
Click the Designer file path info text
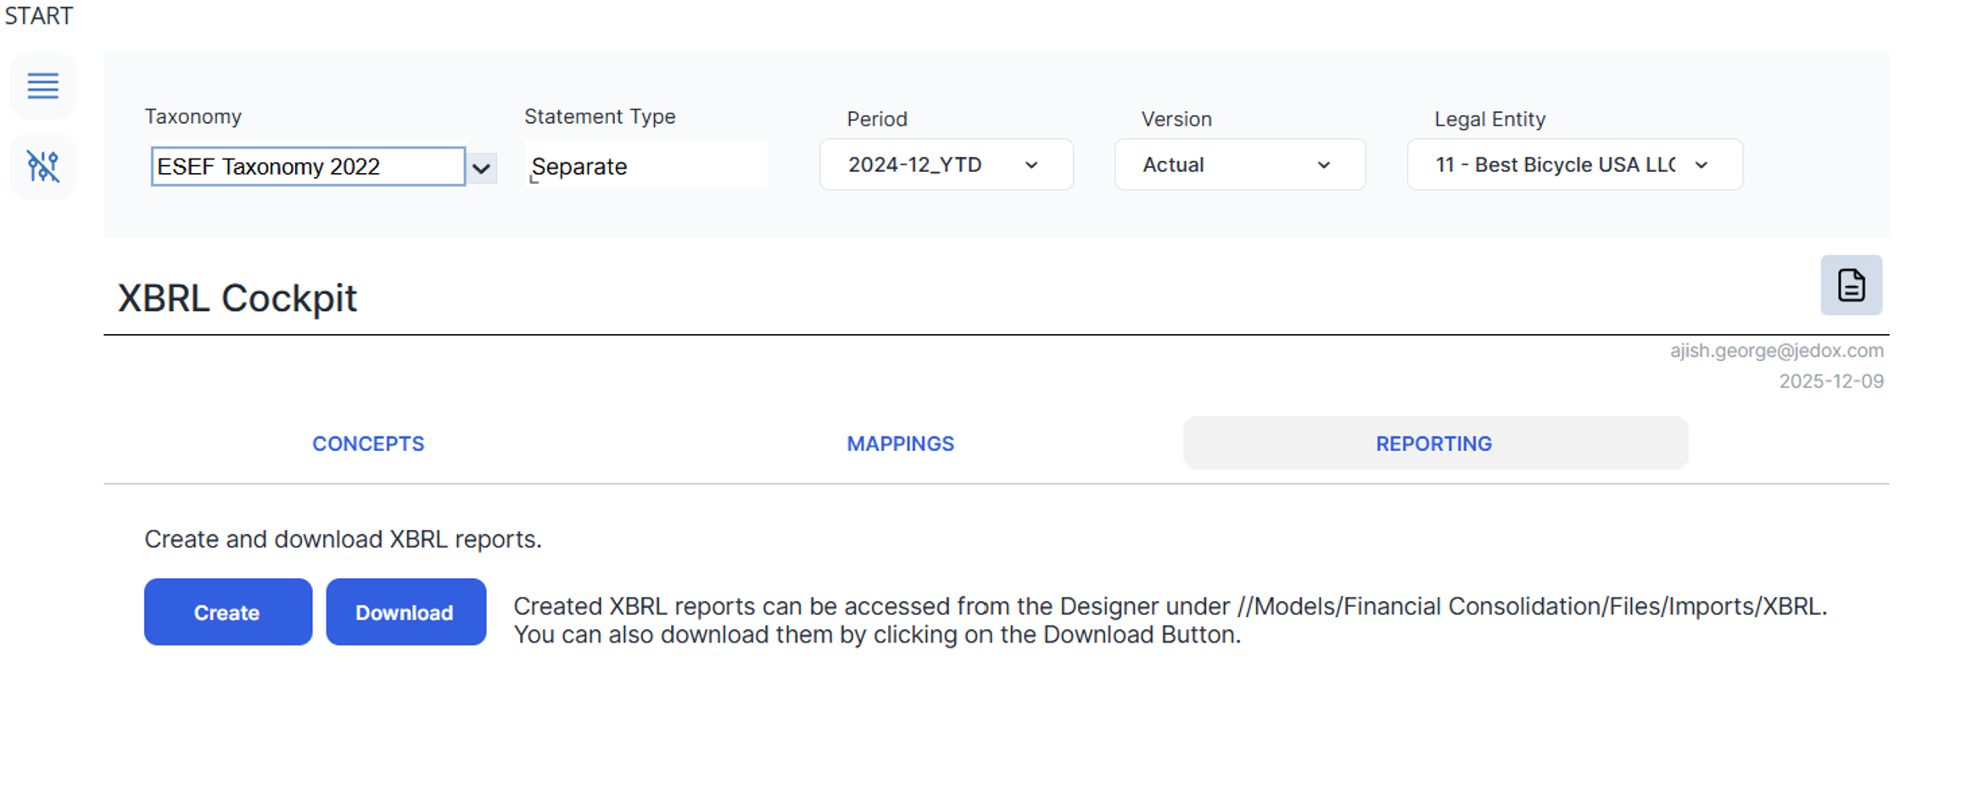pyautogui.click(x=1169, y=621)
